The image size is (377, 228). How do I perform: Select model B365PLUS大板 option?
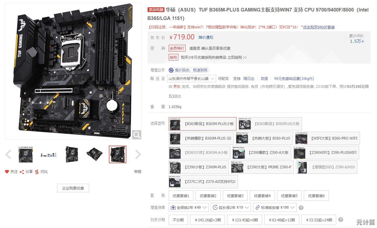tap(270, 124)
